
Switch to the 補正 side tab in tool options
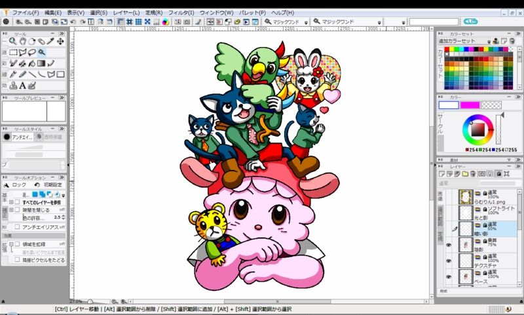pyautogui.click(x=5, y=212)
